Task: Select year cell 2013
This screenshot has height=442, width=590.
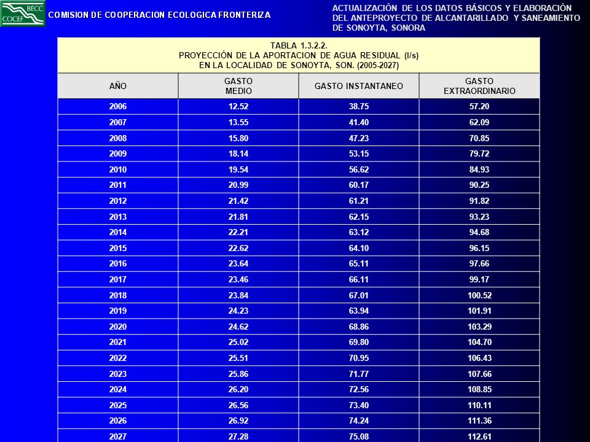Action: point(118,217)
